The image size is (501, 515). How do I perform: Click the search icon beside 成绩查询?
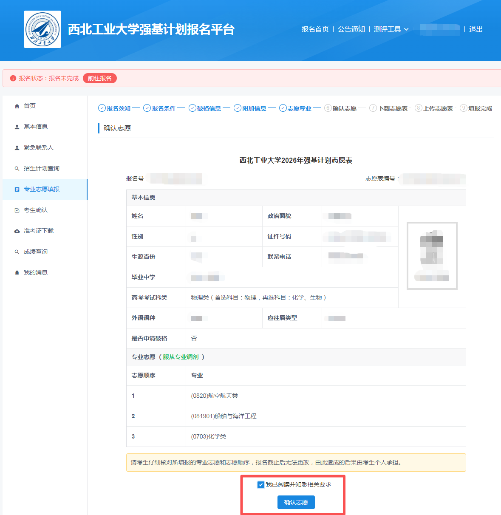click(x=17, y=252)
